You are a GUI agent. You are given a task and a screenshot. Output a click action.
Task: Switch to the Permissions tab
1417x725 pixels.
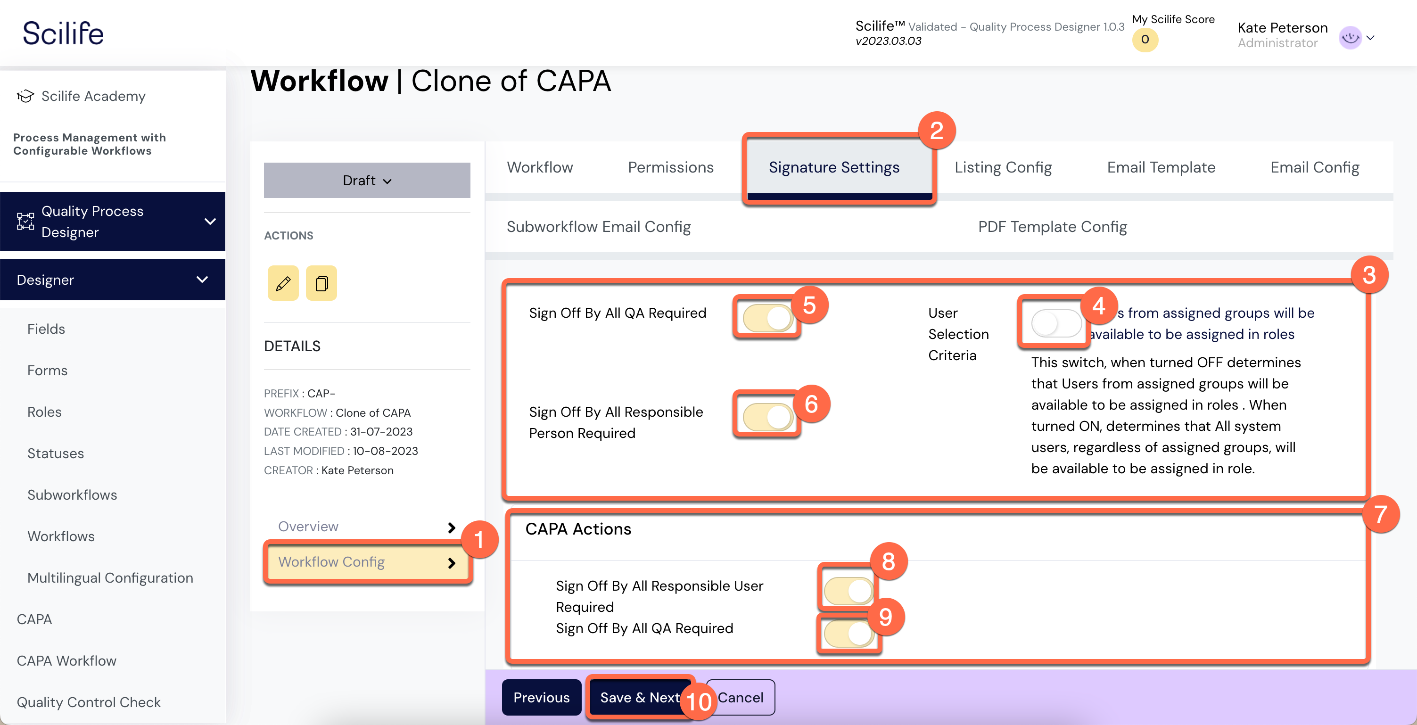[x=670, y=167]
